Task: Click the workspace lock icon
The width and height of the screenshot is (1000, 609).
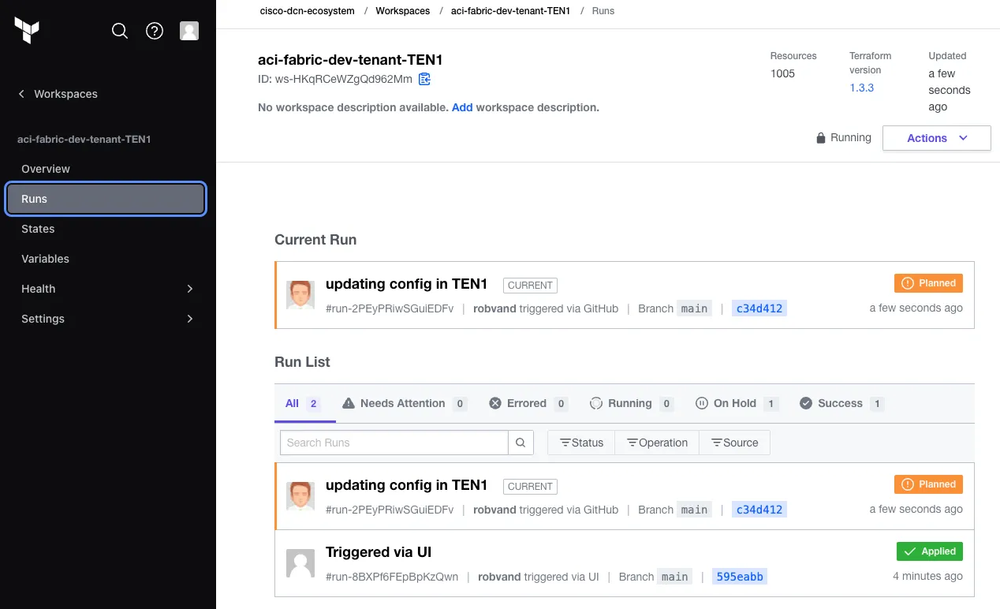Action: pyautogui.click(x=821, y=138)
